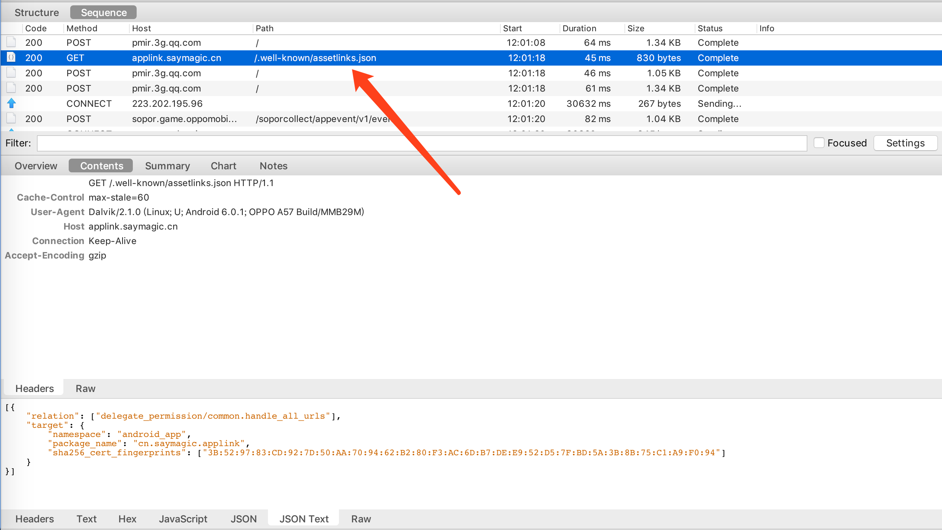Click the document icon on the first pmir.3g.qq.com row

[x=11, y=42]
